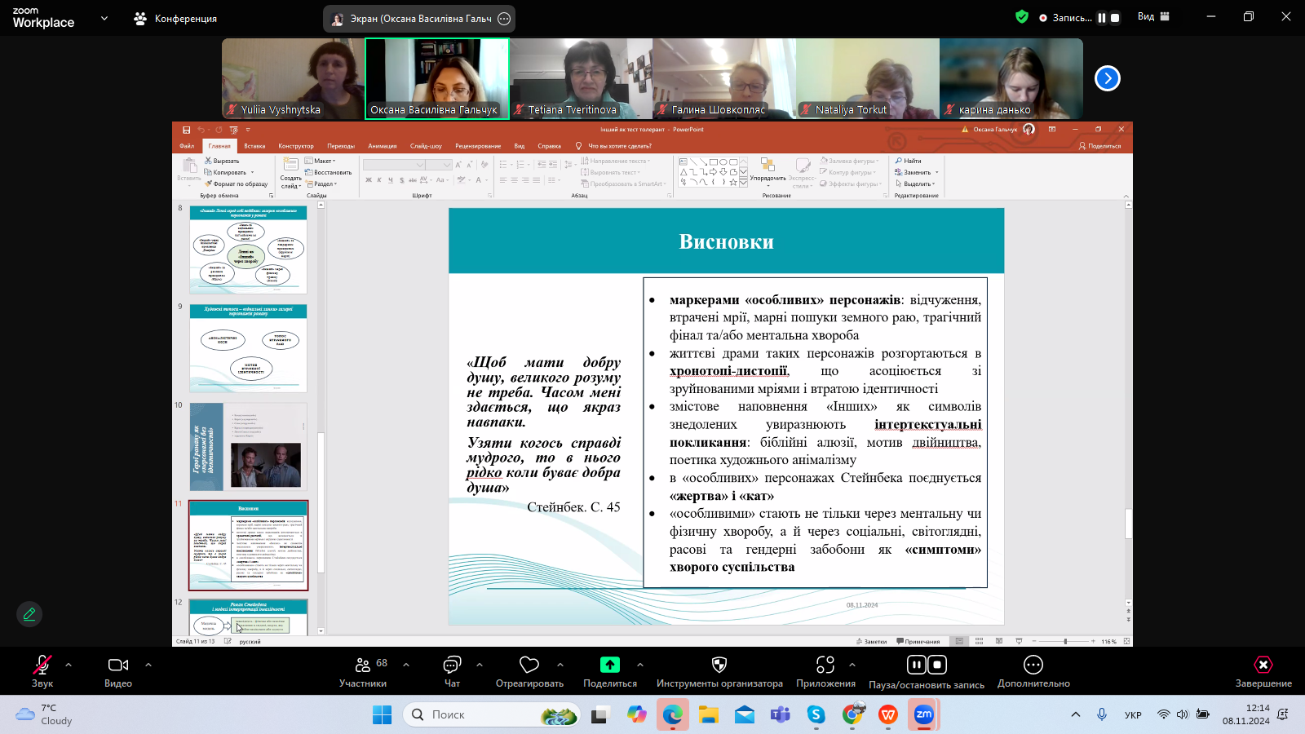Click the More options ellipsis icon
This screenshot has height=734, width=1305.
tap(1033, 665)
